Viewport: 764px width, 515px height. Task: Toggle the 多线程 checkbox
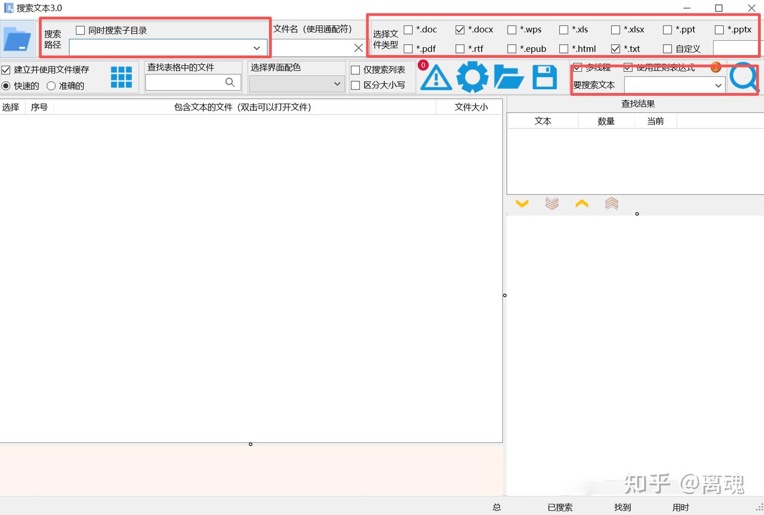(578, 67)
